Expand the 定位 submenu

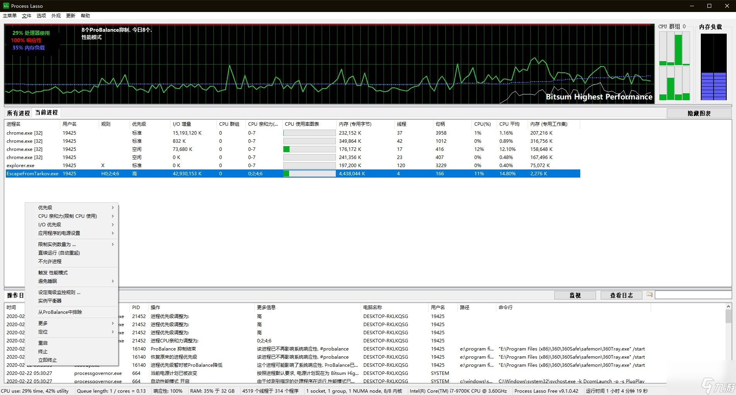pos(72,332)
